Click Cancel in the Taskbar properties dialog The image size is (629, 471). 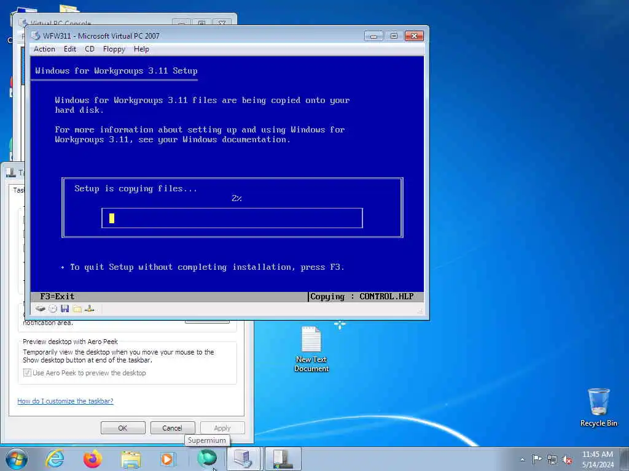[x=173, y=427]
